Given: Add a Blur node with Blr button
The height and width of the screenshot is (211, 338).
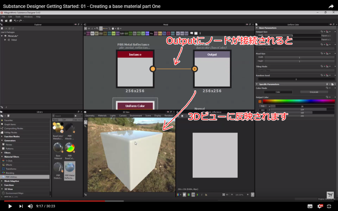Looking at the screenshot, I should click(96, 33).
